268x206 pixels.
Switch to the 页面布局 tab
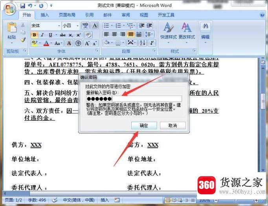tap(67, 15)
